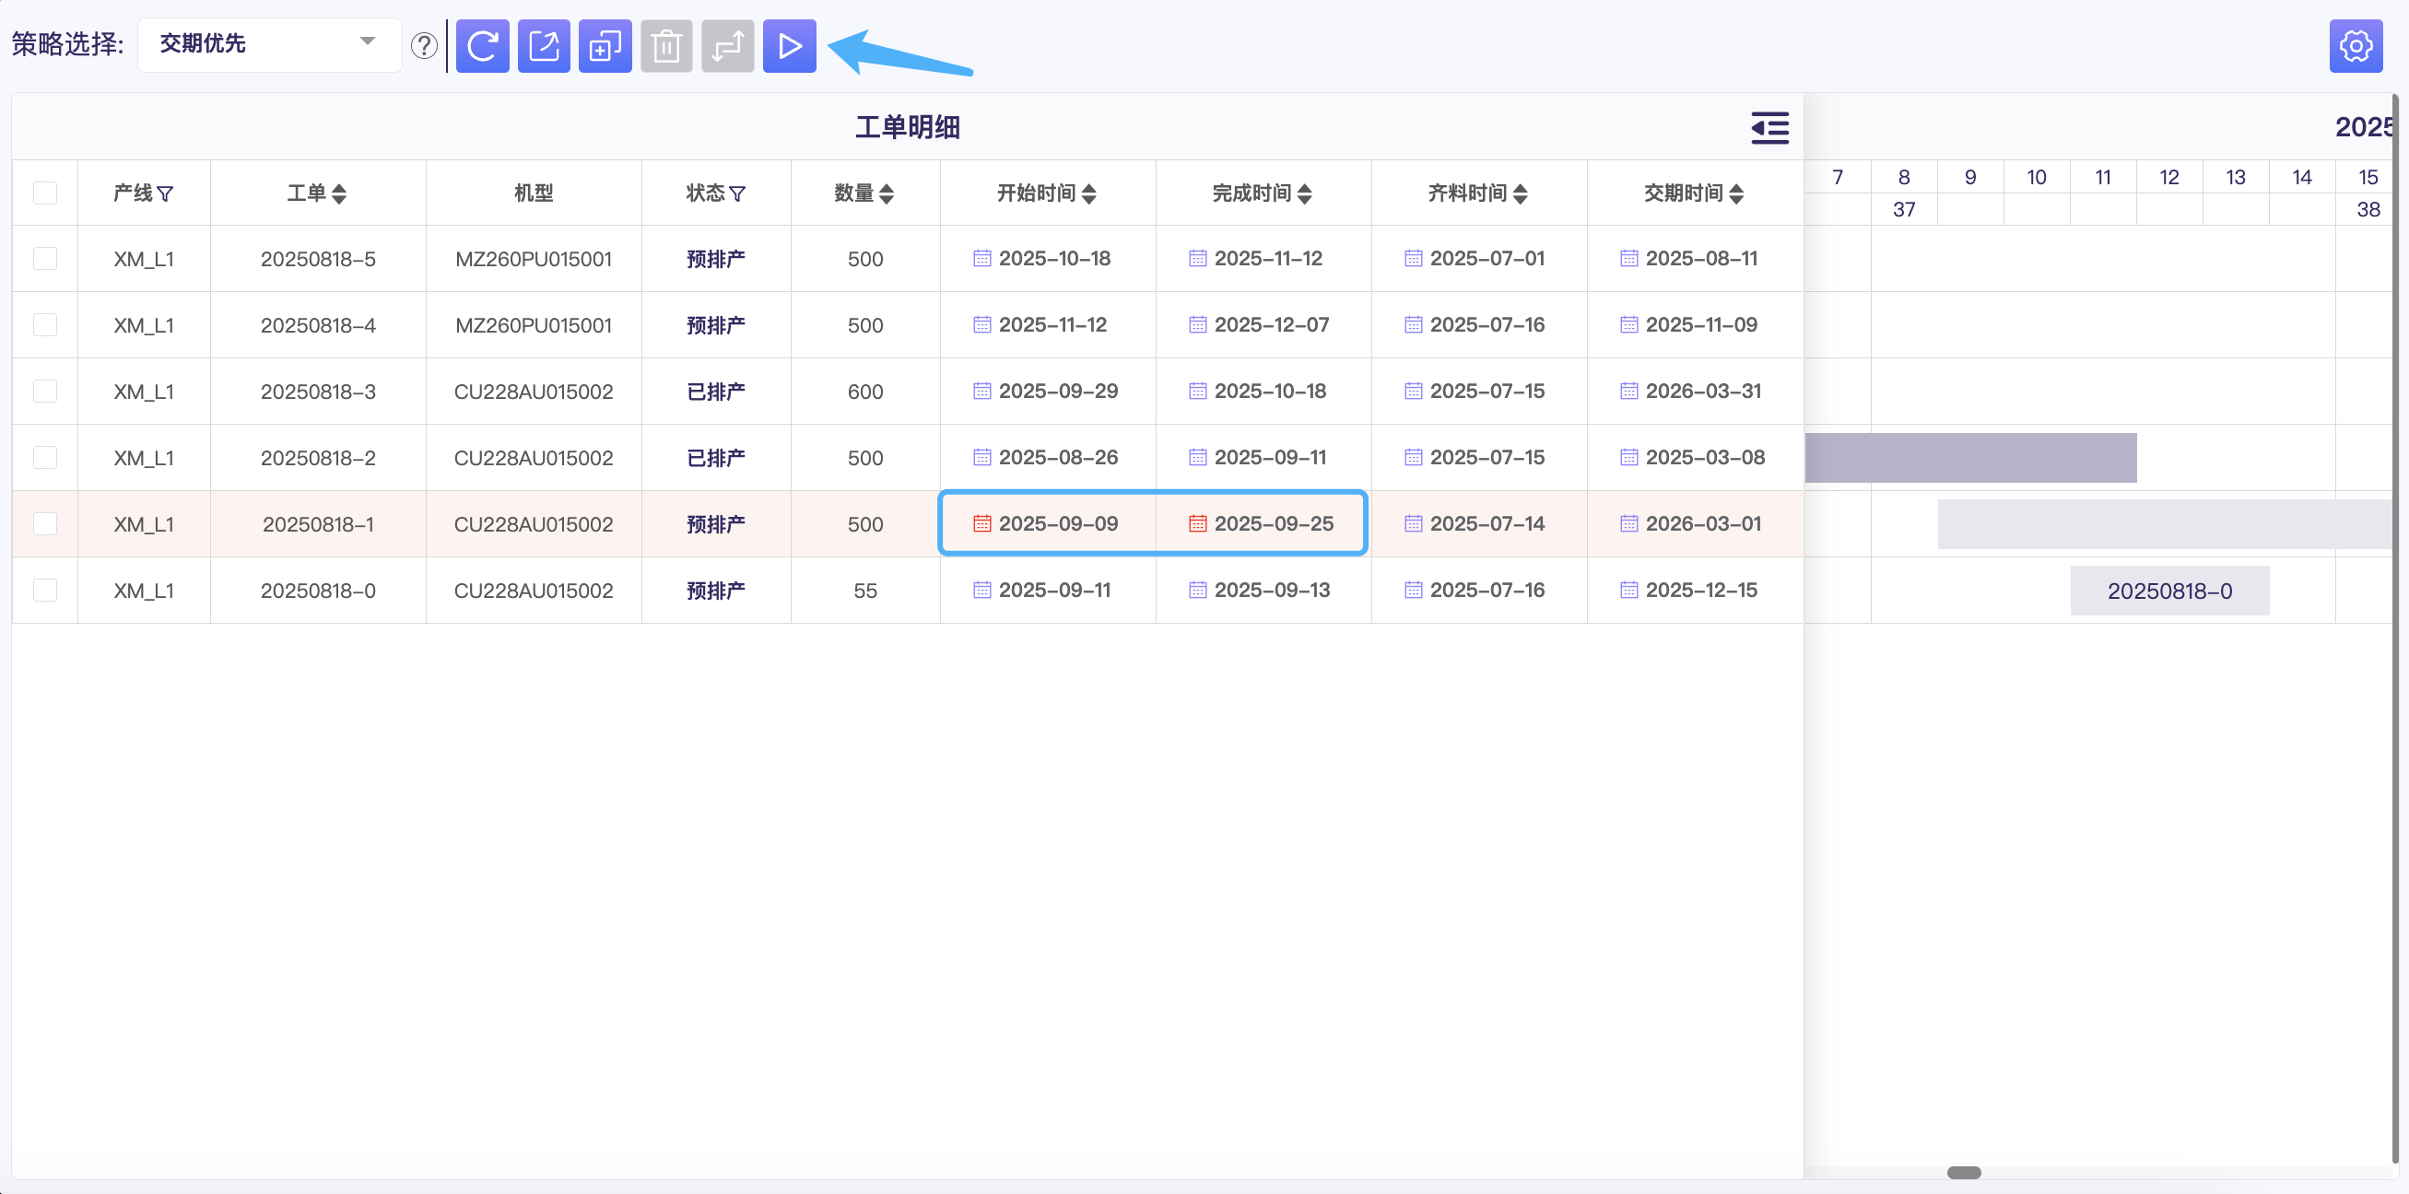Click the export icon button
Viewport: 2409px width, 1194px height.
tap(544, 46)
